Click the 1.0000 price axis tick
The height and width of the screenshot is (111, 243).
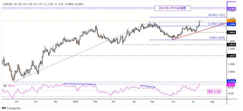231,64
